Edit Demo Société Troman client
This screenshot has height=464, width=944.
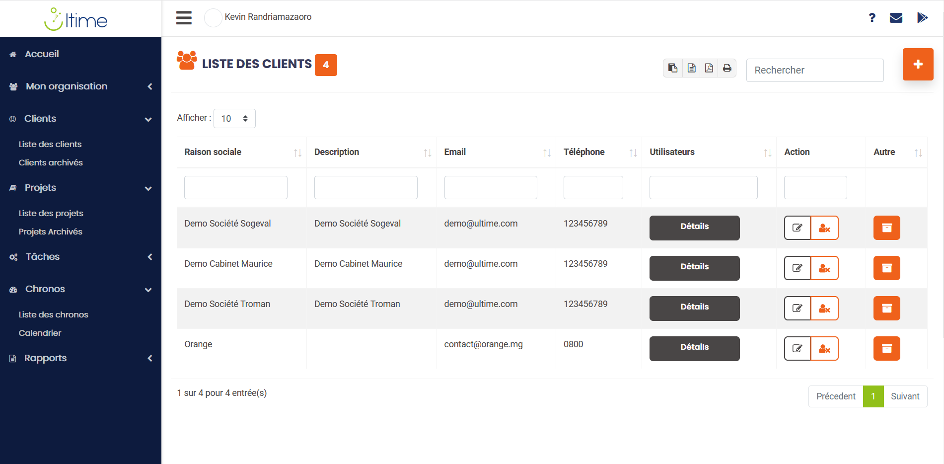click(798, 308)
